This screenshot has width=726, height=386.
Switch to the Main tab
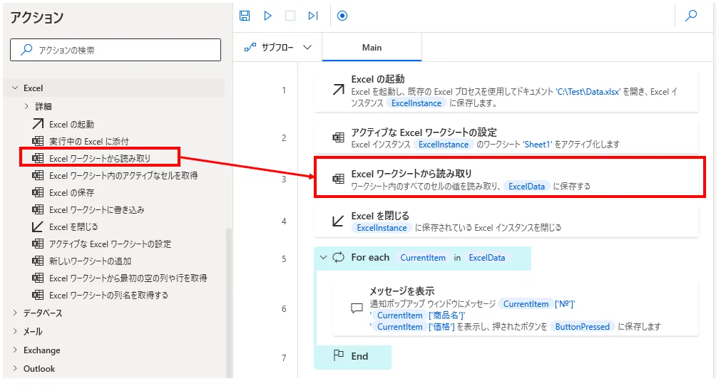(372, 48)
